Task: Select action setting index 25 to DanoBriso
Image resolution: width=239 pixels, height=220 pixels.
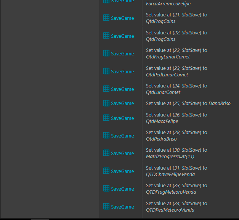Action: 188,104
